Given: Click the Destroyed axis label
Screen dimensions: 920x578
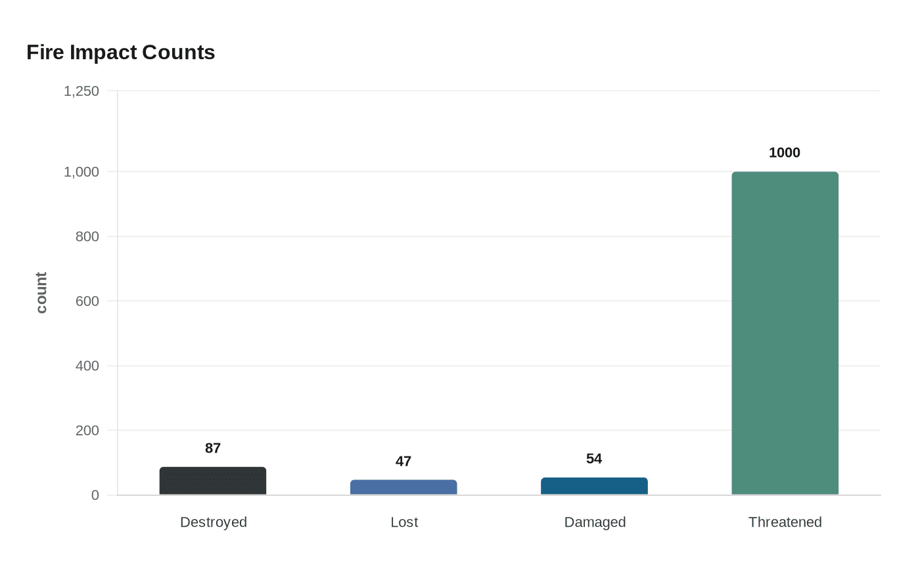Looking at the screenshot, I should tap(213, 522).
